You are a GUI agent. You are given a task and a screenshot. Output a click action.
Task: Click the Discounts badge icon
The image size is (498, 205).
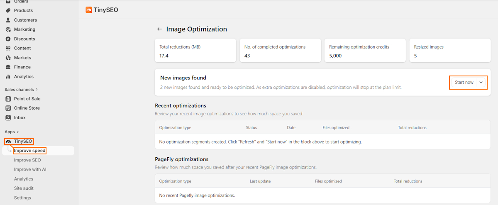8,39
